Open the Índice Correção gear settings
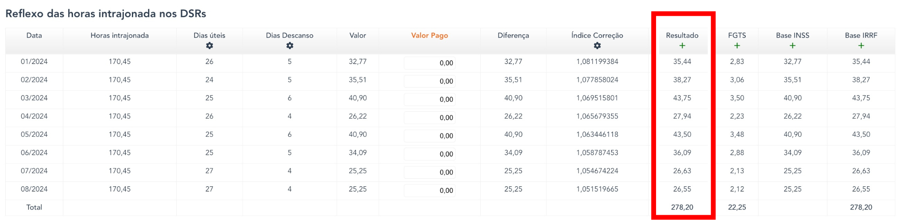 pyautogui.click(x=597, y=46)
